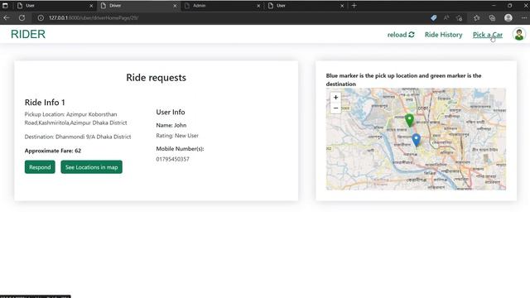Click mobile number 01795450357
The image size is (530, 298).
coord(172,159)
